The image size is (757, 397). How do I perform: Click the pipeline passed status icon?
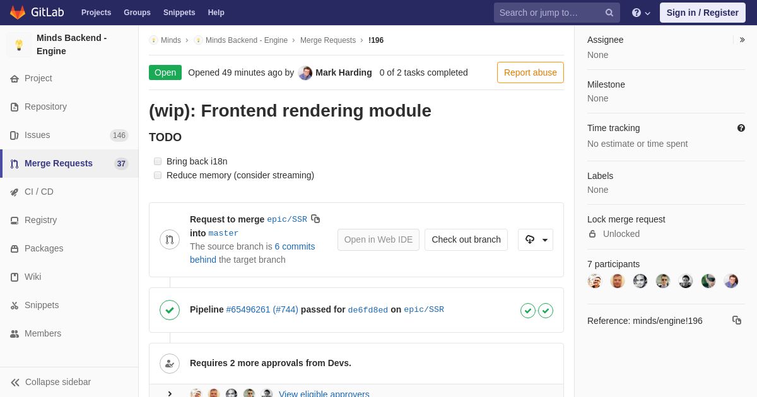(170, 310)
